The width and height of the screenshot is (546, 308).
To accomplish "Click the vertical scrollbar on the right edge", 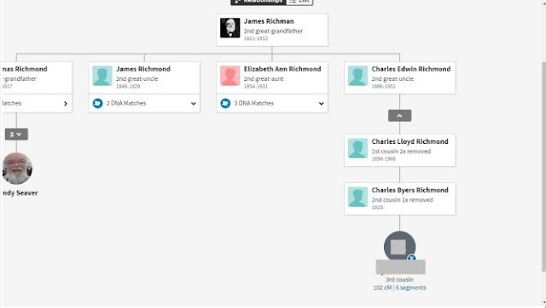I will (543, 167).
